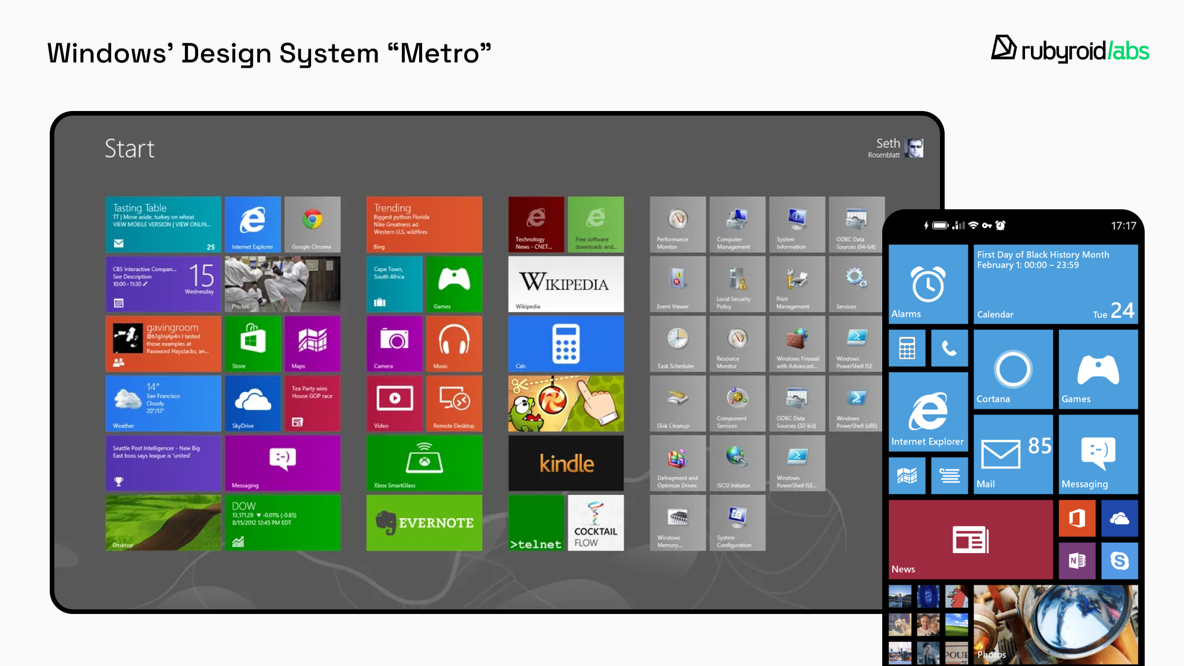
Task: Open the Mail tile showing 85
Action: pyautogui.click(x=1013, y=454)
